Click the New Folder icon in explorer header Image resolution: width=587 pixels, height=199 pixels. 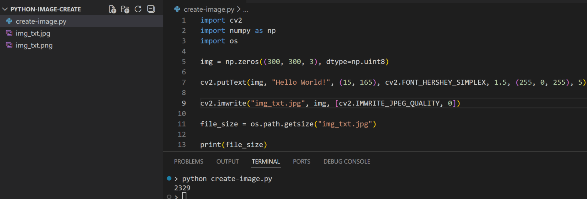pyautogui.click(x=125, y=9)
